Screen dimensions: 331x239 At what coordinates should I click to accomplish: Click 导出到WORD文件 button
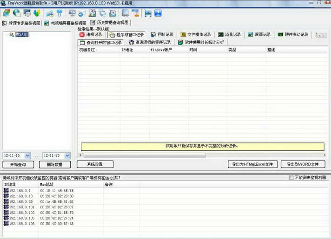(303, 164)
